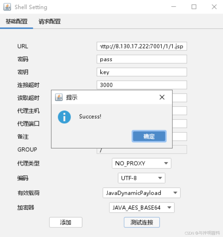Open the 编码 UTF-8 dropdown
Viewport: 223px width, 237px height.
point(142,178)
